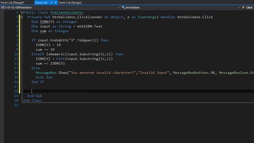Click the ElseIf keyword
Image resolution: width=254 pixels, height=143 pixels.
tap(38, 54)
